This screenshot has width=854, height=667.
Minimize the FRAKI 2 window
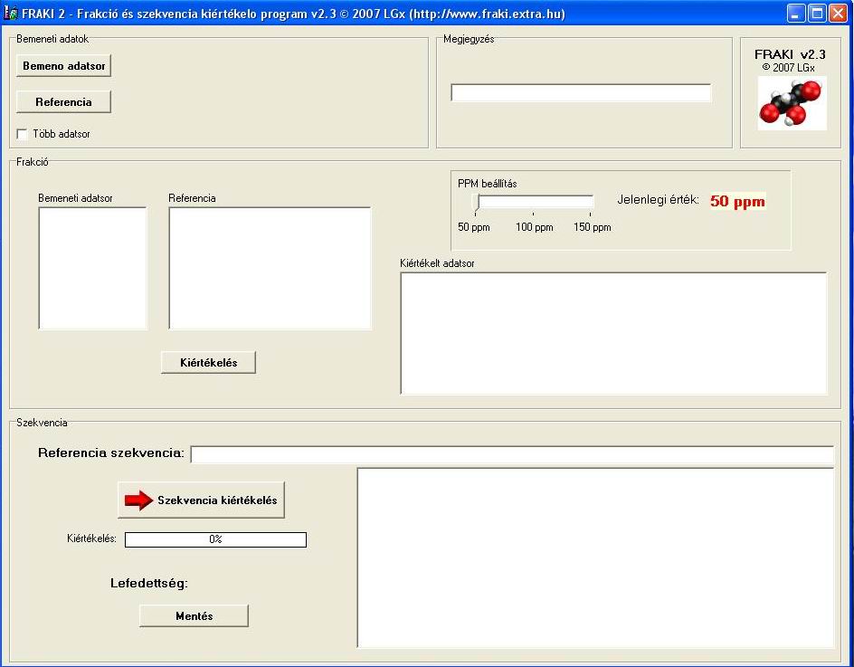[795, 14]
